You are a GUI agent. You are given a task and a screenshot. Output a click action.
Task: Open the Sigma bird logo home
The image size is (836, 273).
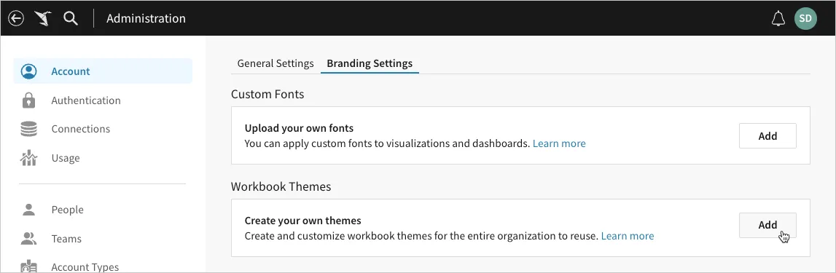pyautogui.click(x=43, y=19)
